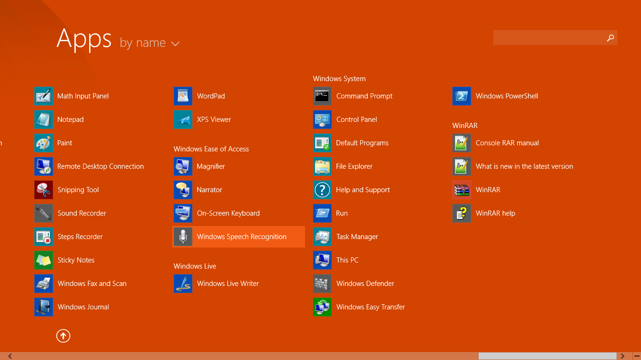This screenshot has width=641, height=360.
Task: Click 'Windows PowerShell' label text
Action: [x=507, y=96]
